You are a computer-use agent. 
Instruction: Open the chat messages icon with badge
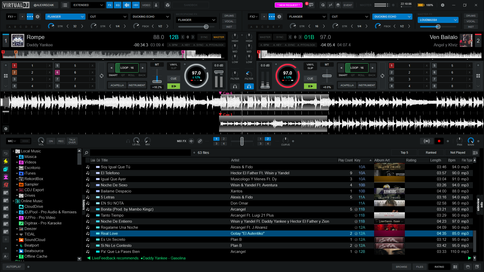311,5
